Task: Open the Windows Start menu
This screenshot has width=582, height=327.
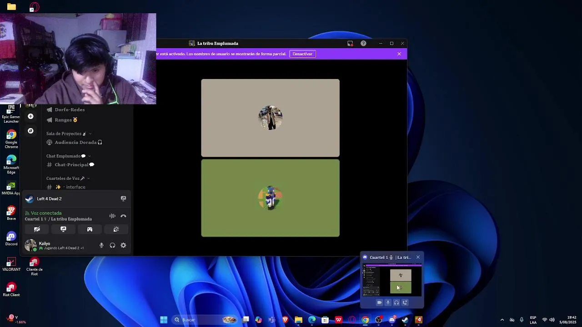Action: coord(164,320)
